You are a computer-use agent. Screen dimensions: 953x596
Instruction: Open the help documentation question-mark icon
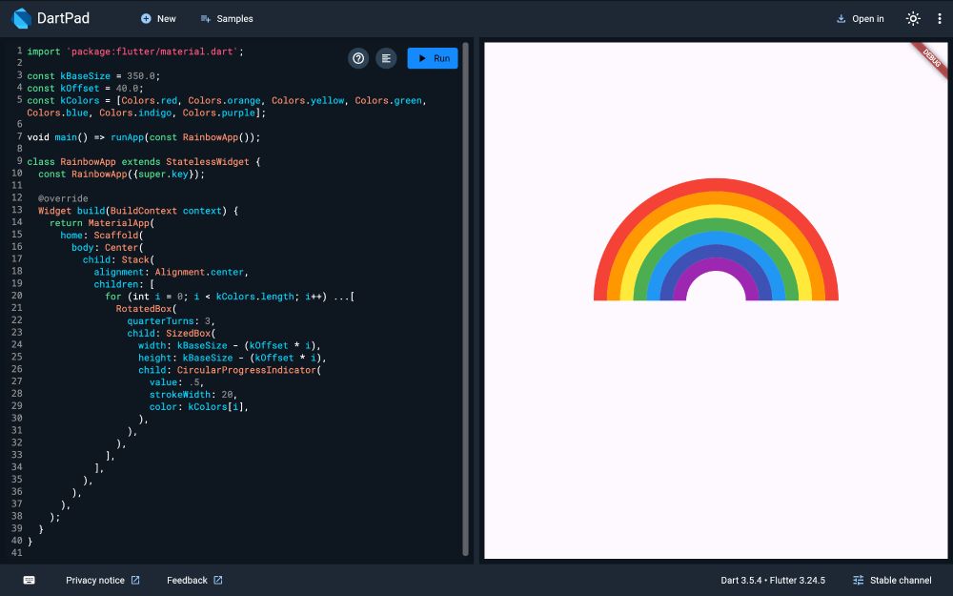pyautogui.click(x=358, y=58)
